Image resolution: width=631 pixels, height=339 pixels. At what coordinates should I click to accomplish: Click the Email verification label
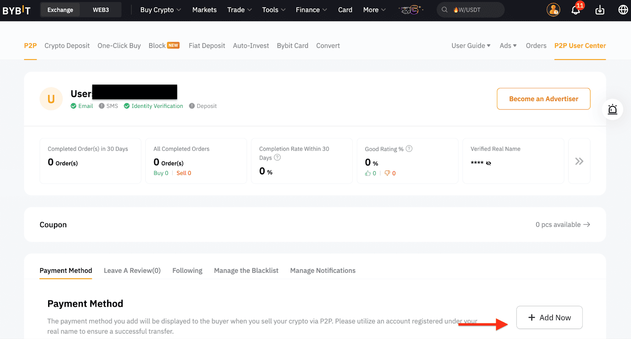[x=86, y=106]
